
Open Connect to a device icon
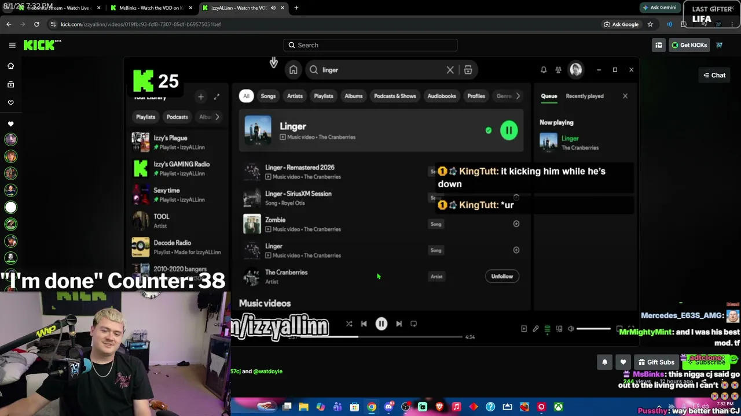[x=559, y=329]
